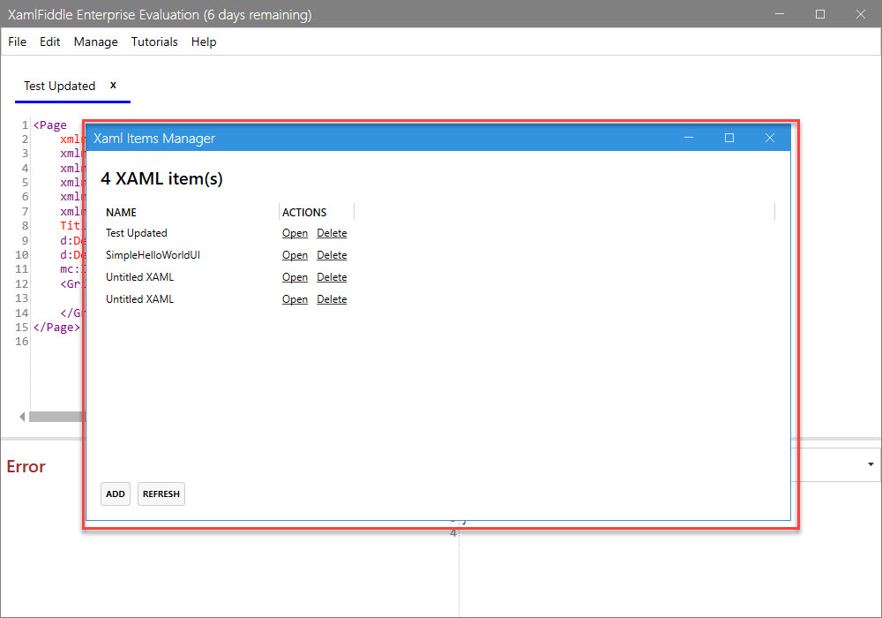882x618 pixels.
Task: Click the <Page line in the editor
Action: [50, 125]
